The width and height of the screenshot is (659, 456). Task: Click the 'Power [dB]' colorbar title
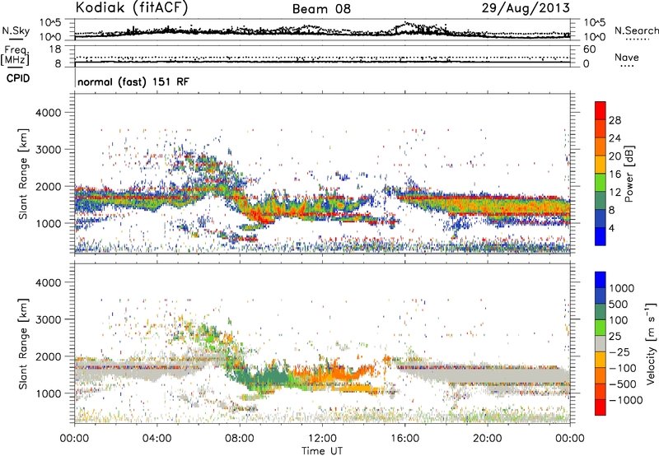(x=629, y=174)
